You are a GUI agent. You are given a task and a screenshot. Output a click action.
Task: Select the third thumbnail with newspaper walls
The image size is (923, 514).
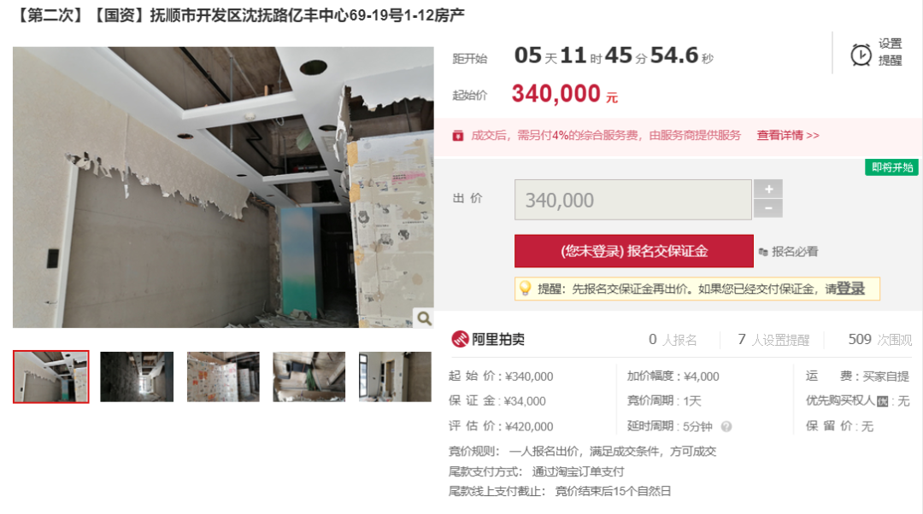(x=223, y=377)
